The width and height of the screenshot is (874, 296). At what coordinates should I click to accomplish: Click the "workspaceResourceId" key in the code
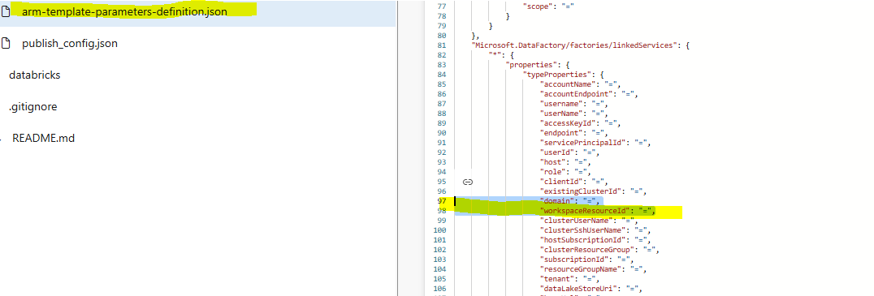pos(586,211)
